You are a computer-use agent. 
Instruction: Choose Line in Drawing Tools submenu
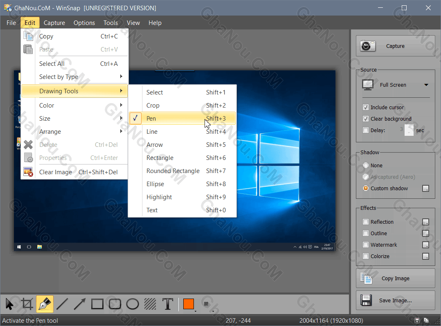(x=182, y=132)
